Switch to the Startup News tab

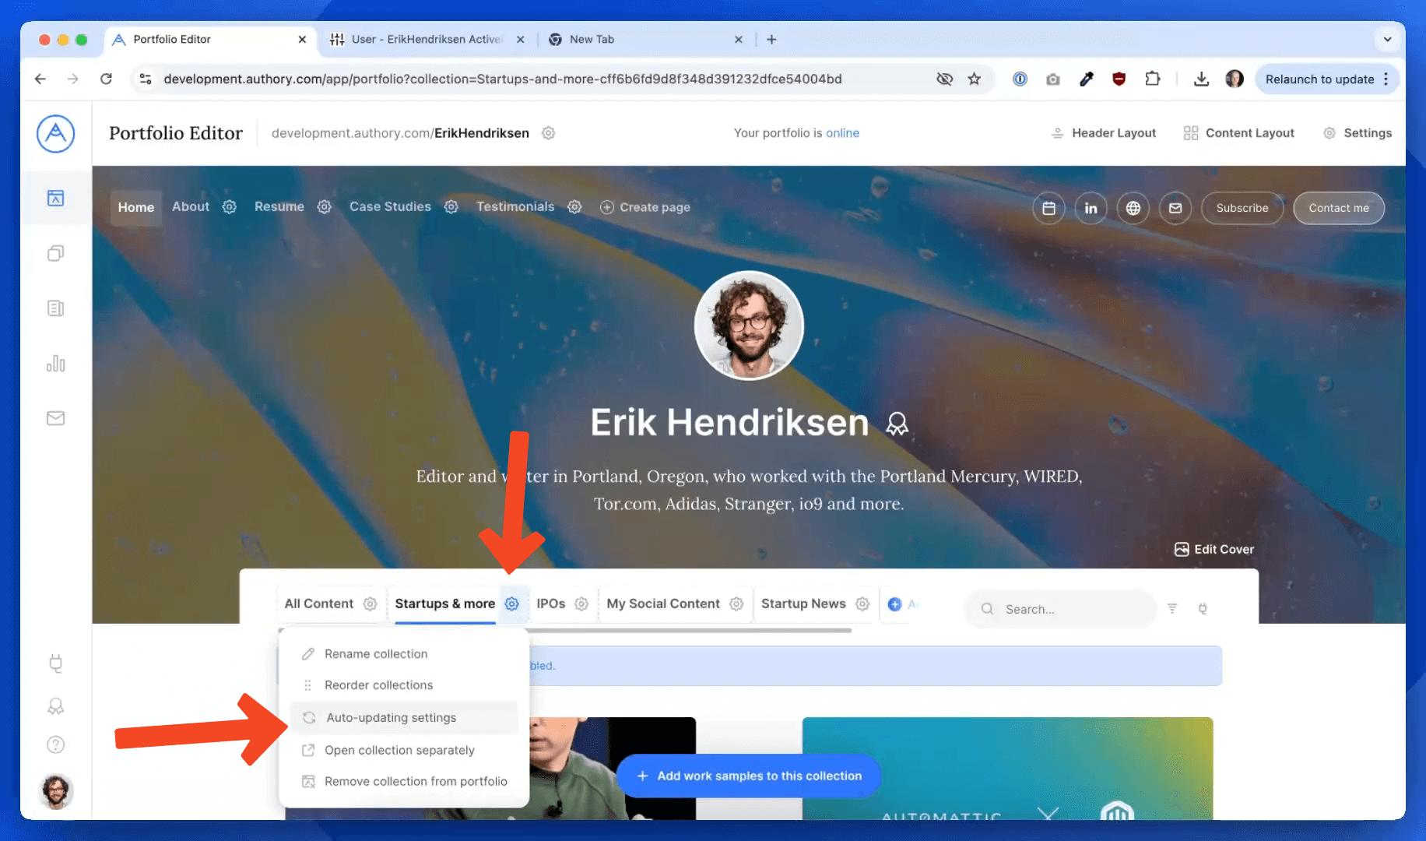point(803,603)
